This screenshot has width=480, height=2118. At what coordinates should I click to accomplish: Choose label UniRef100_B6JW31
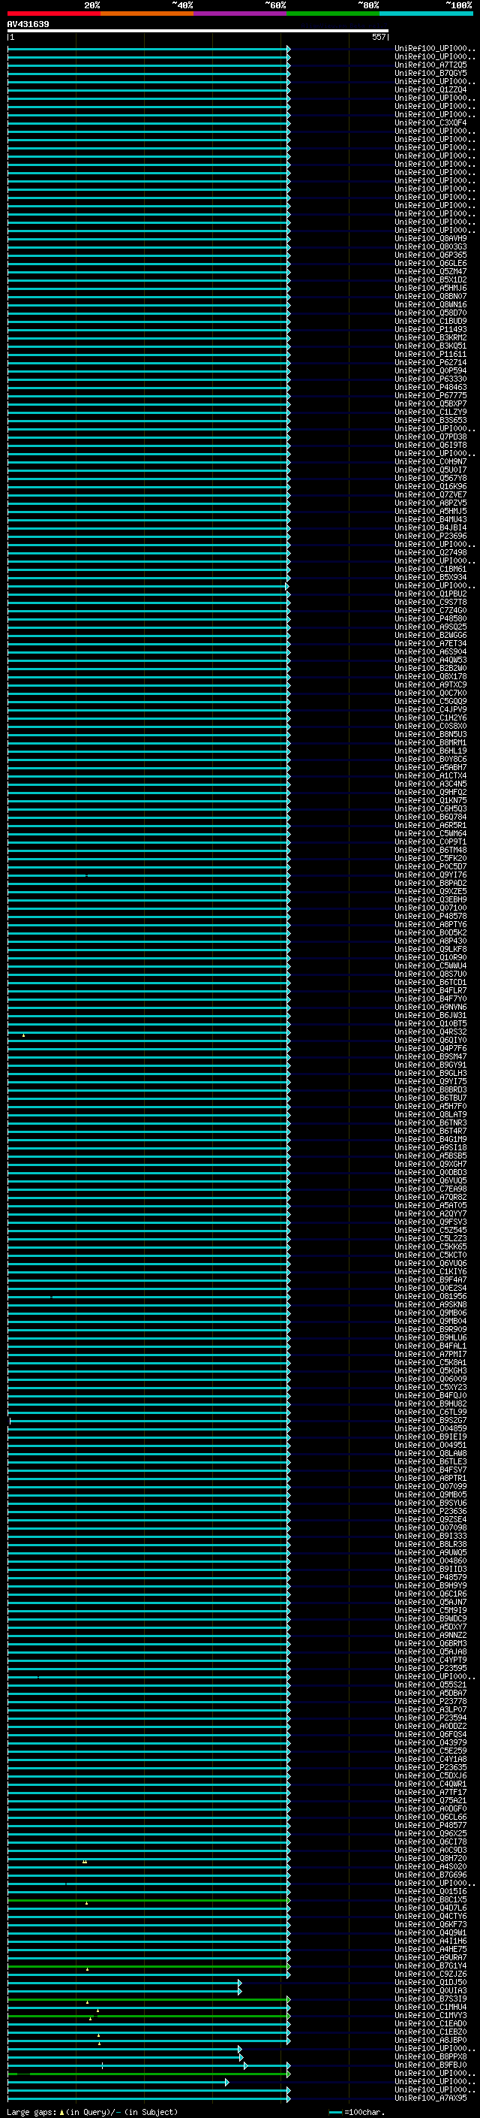coord(430,1016)
